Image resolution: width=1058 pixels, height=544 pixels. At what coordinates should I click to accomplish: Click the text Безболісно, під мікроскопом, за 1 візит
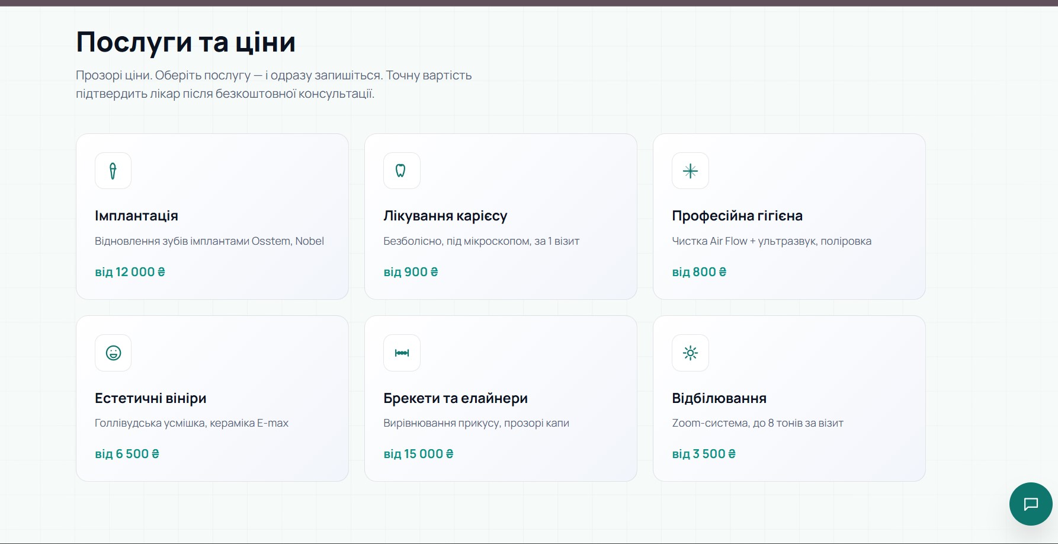481,241
